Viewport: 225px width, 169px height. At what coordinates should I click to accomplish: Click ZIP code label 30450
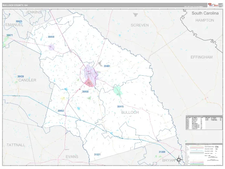click(51, 37)
